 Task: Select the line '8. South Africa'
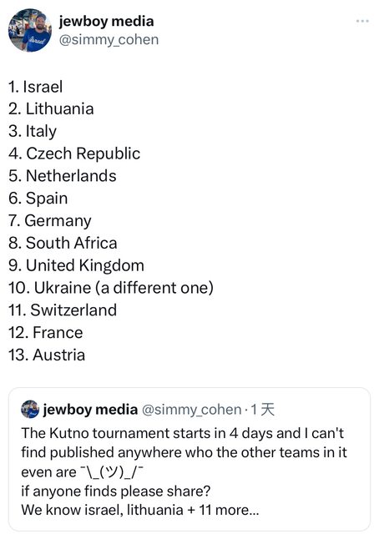[x=63, y=243]
